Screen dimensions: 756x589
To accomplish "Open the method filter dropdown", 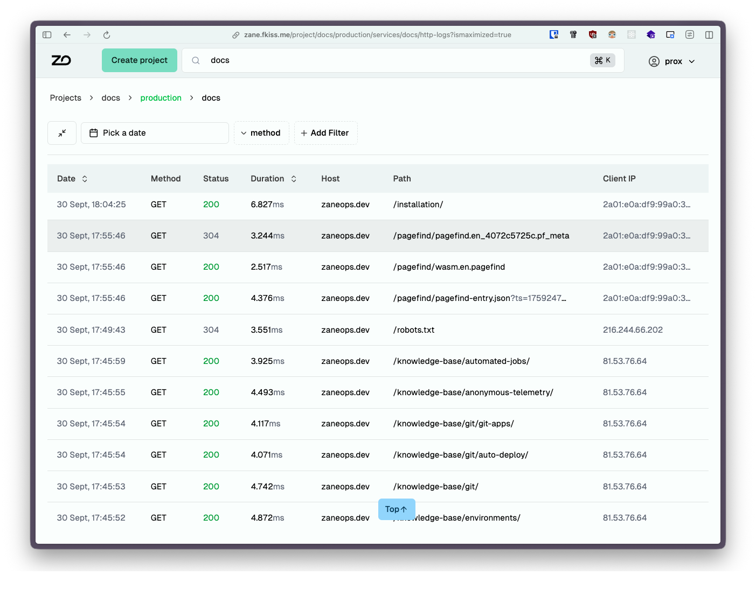I will coord(261,133).
